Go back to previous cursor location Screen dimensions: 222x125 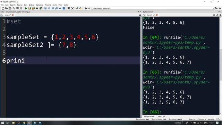[x=86, y=8]
